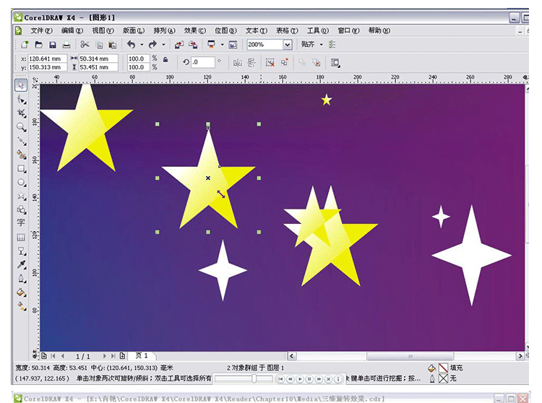Cut selection with scissors icon
542x403 pixels.
point(85,45)
